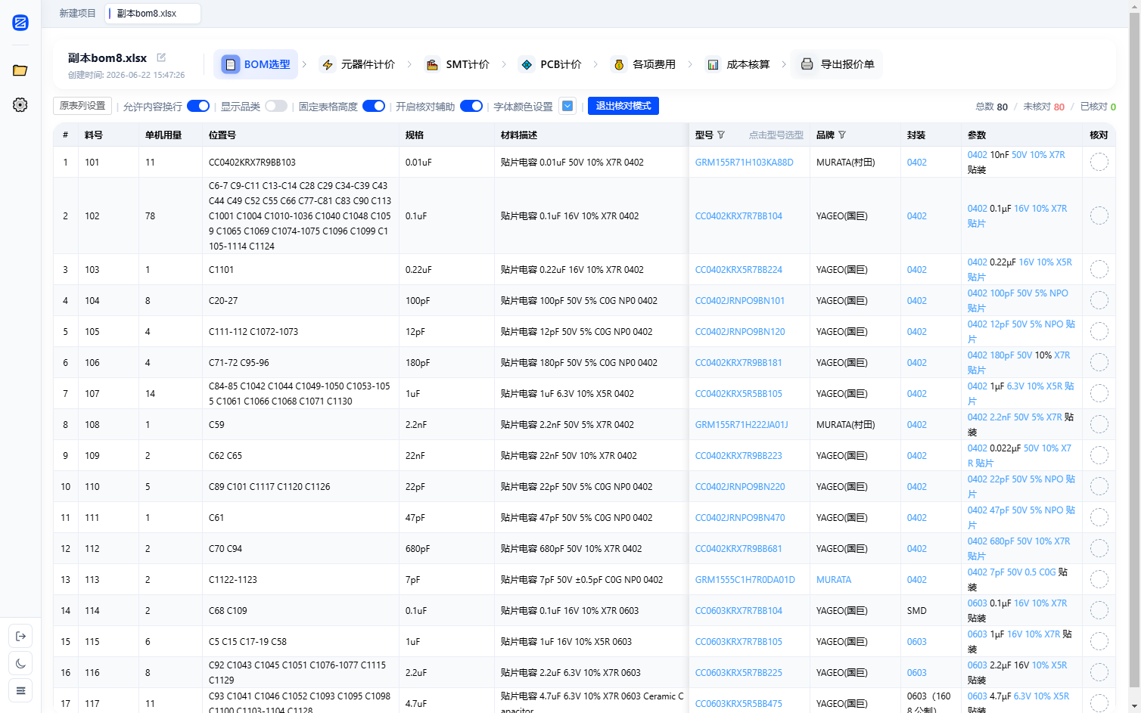Click the PCB计价 diamond icon
This screenshot has height=713, width=1141.
pos(527,64)
